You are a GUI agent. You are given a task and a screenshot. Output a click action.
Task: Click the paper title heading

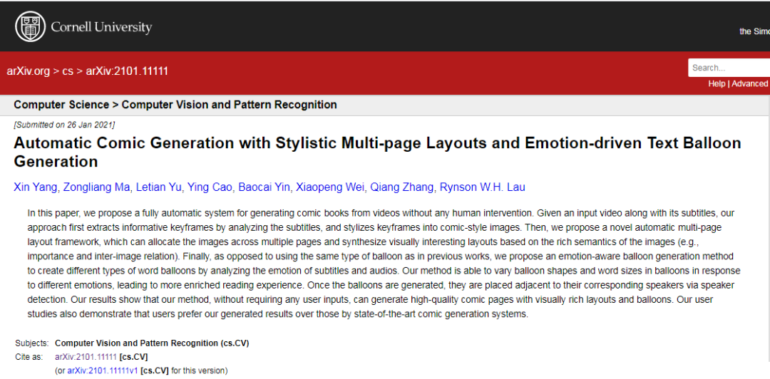click(377, 152)
